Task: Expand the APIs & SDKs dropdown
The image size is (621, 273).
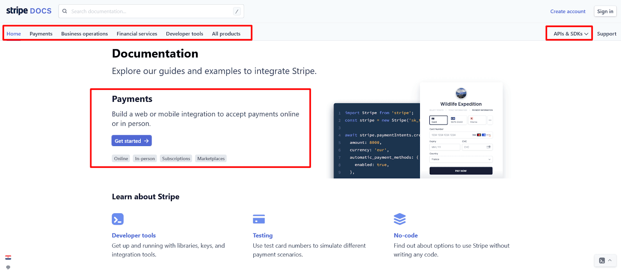Action: point(571,34)
